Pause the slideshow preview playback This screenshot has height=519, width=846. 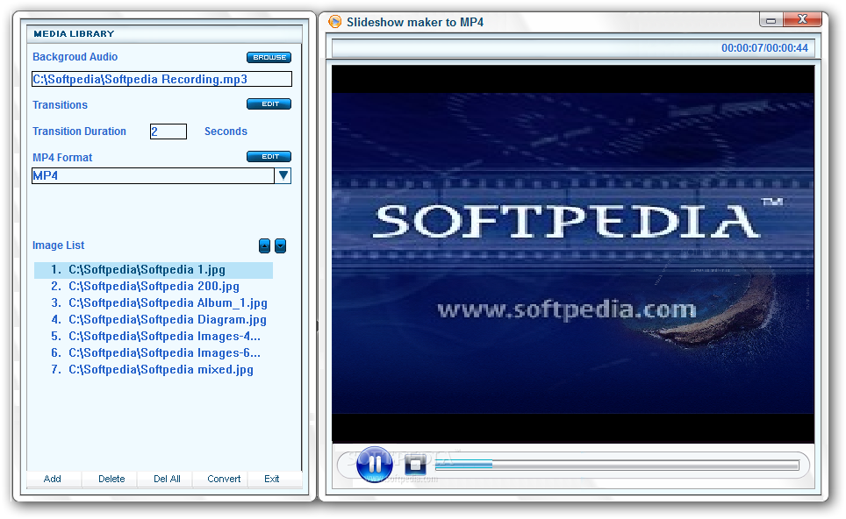click(x=375, y=464)
